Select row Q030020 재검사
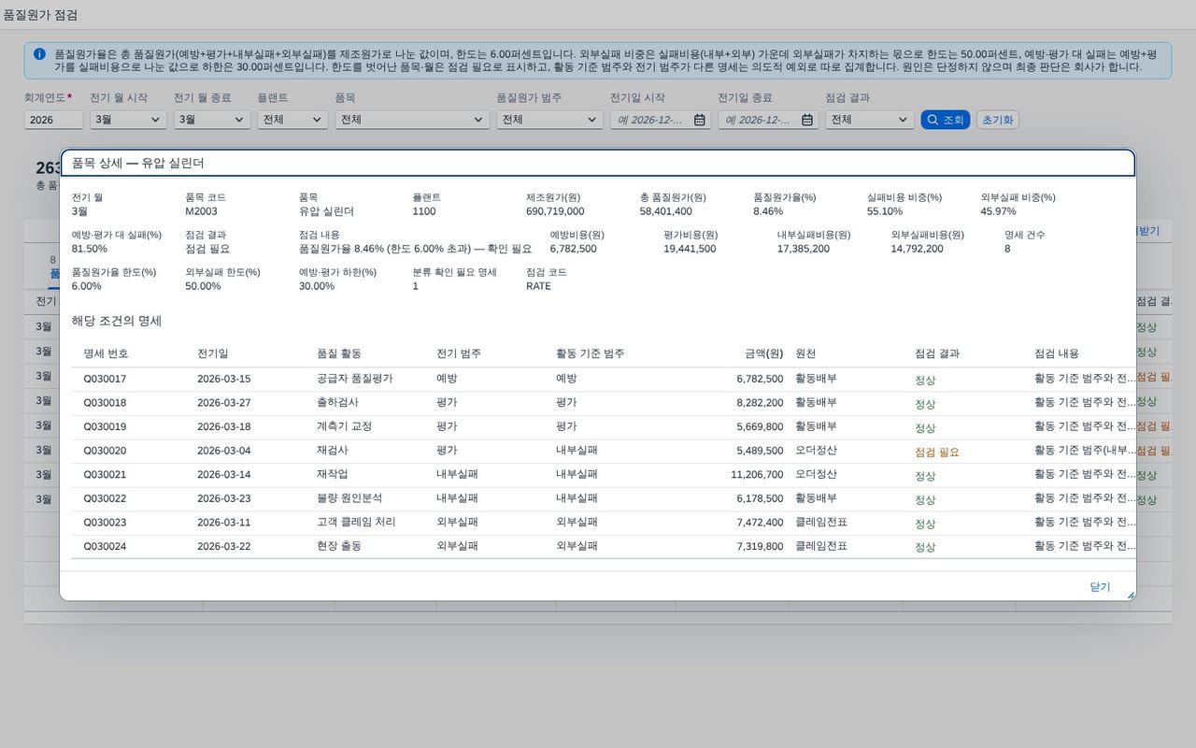The image size is (1196, 748). click(x=604, y=451)
